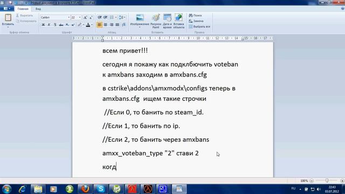Toggle strikethrough formatting
This screenshot has width=345, height=194.
point(61,25)
